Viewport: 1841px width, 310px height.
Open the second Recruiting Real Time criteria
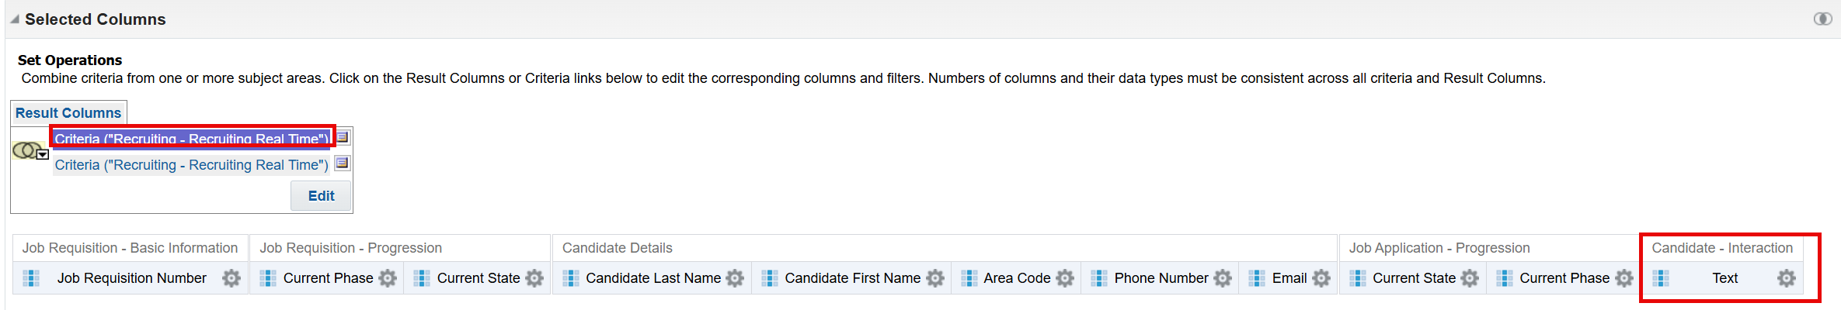click(x=191, y=165)
